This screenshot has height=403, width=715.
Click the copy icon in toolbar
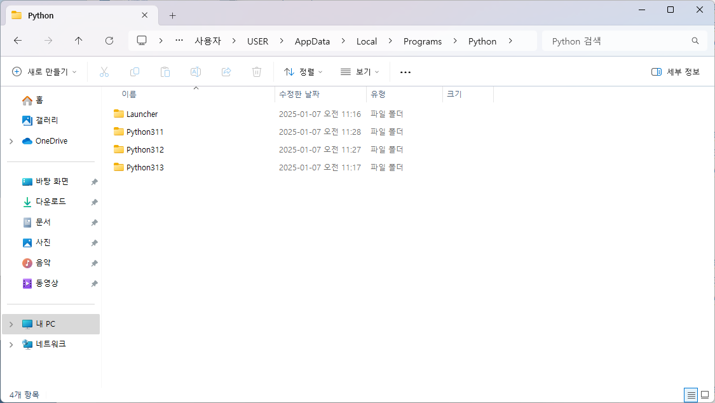coord(135,72)
